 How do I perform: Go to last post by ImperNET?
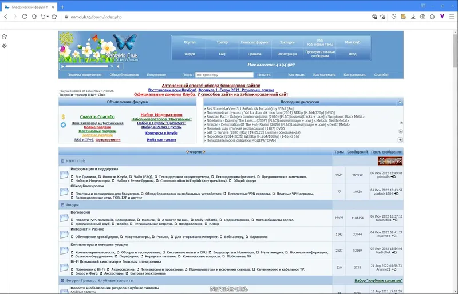[x=394, y=236]
